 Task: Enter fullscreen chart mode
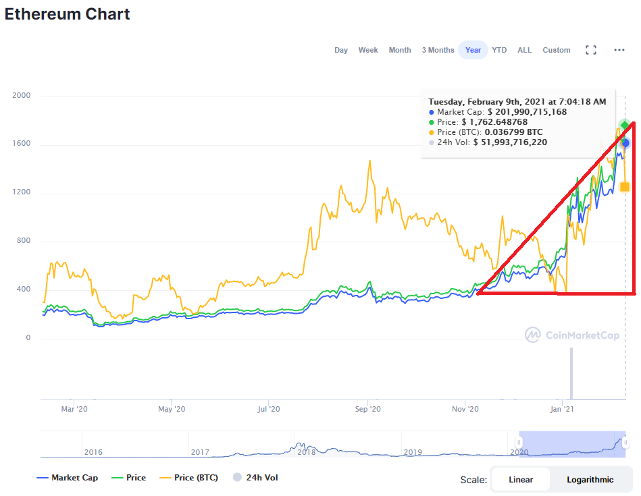pos(591,50)
